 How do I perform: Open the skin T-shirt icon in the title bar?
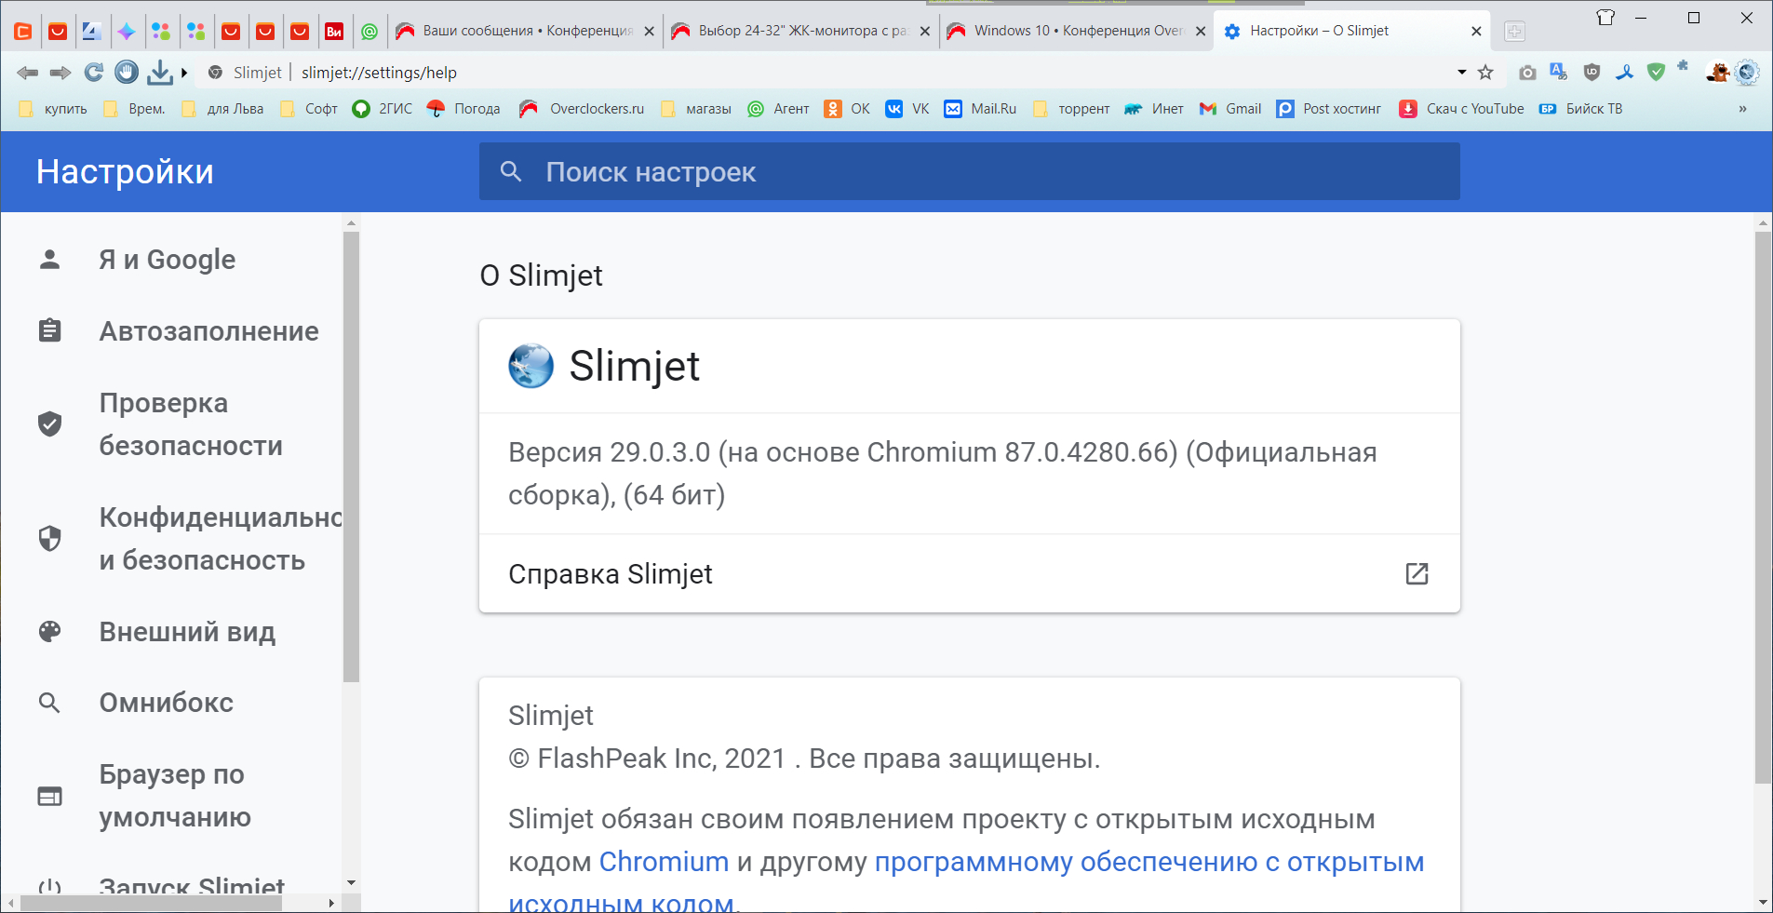(x=1605, y=18)
